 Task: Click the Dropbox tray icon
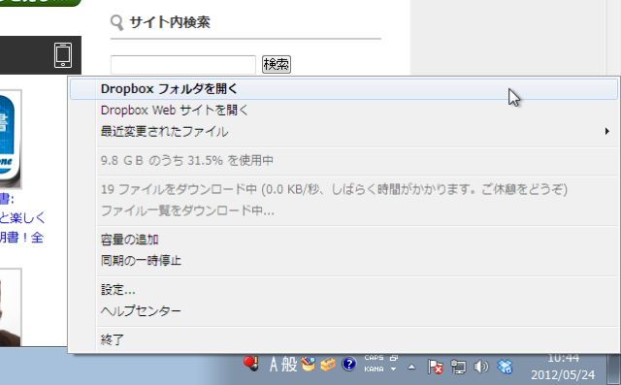(505, 367)
